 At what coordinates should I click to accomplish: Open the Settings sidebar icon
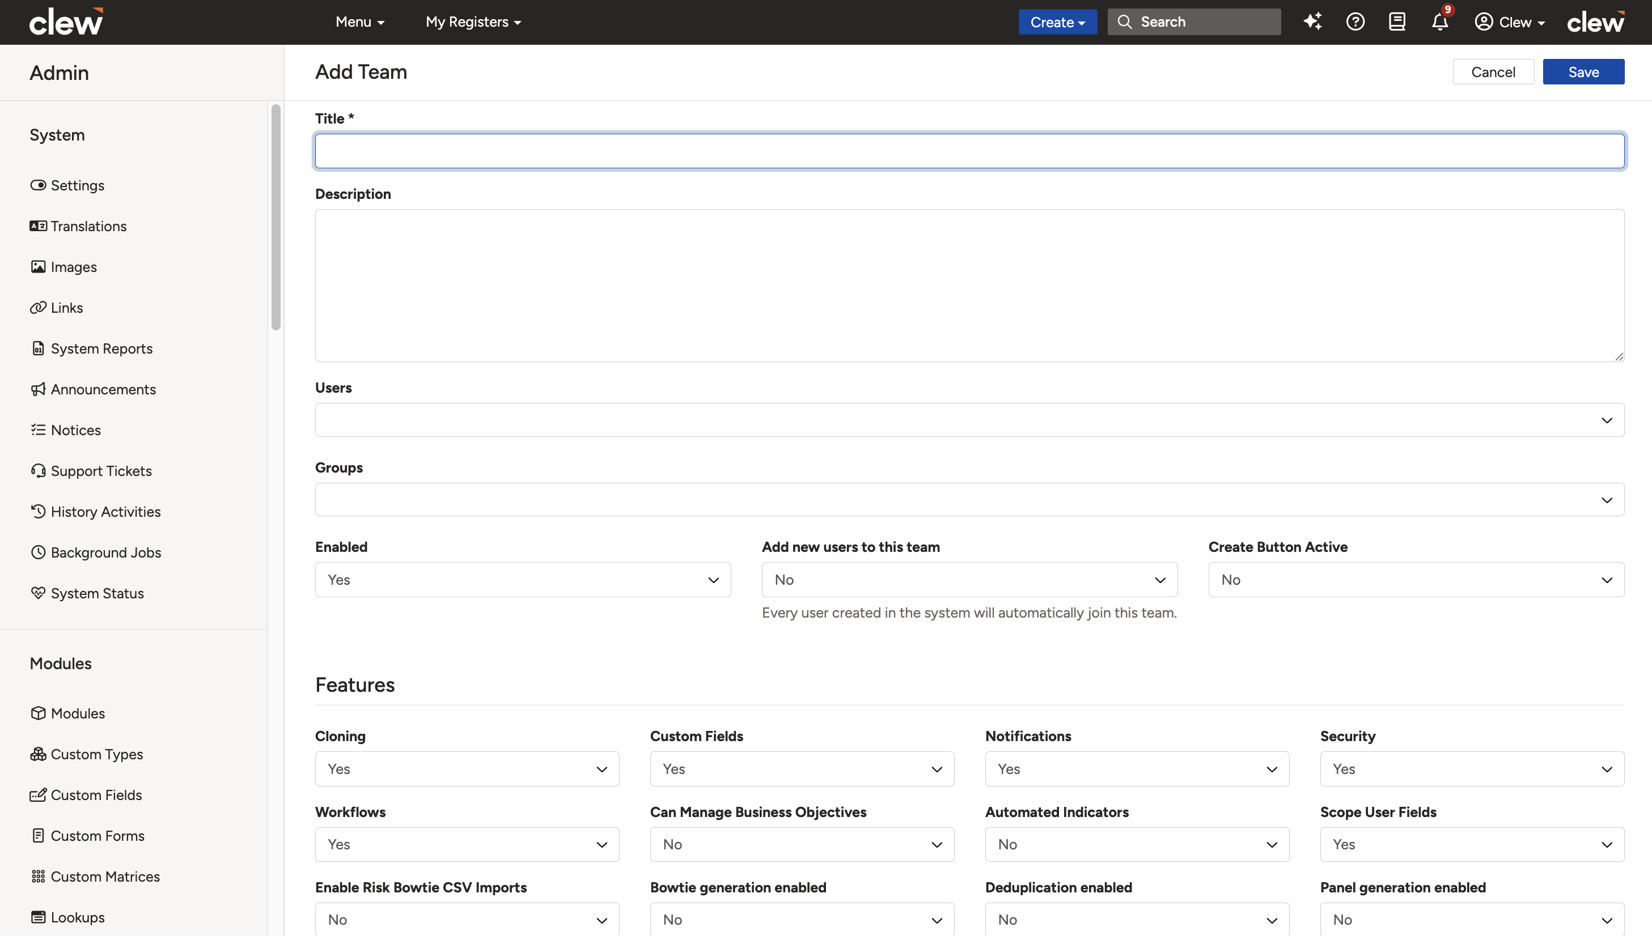(x=38, y=185)
